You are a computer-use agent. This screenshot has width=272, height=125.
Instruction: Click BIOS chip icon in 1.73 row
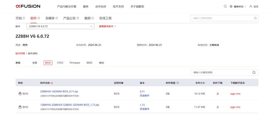tap(20, 107)
